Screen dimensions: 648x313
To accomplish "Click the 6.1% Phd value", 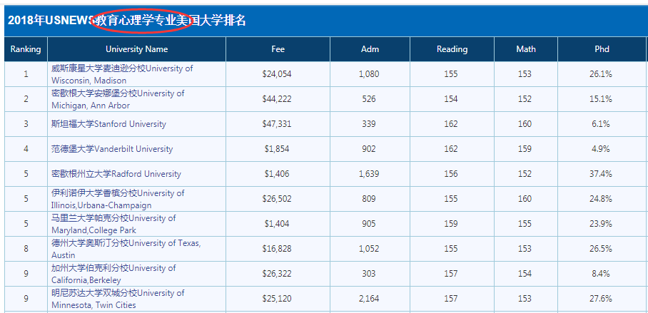I will (601, 124).
